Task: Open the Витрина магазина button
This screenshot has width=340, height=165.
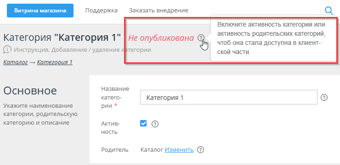Action: pos(40,11)
